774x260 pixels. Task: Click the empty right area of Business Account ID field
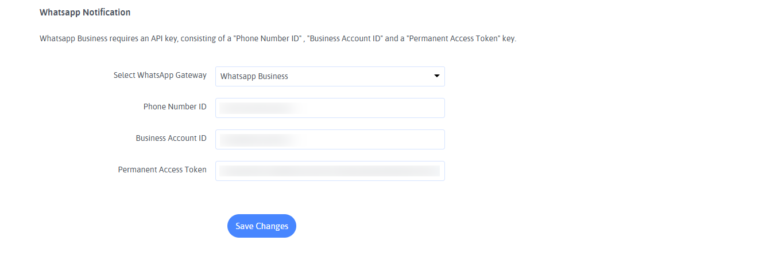(x=390, y=139)
